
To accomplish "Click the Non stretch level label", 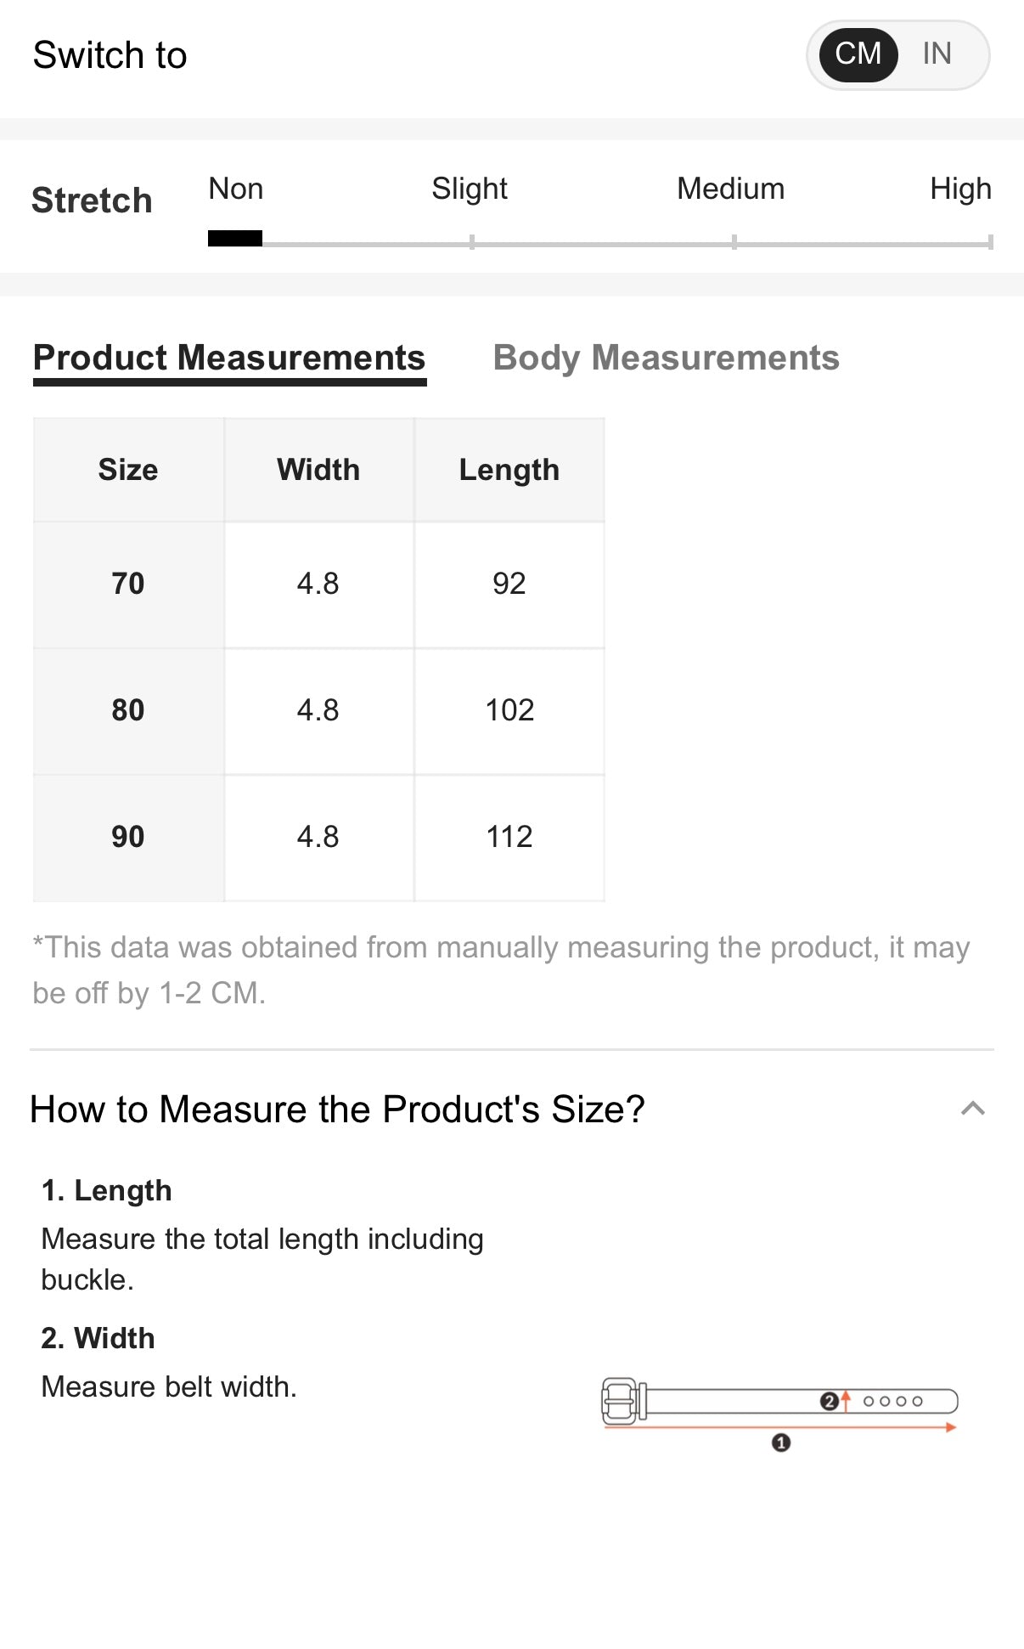I will pyautogui.click(x=236, y=189).
